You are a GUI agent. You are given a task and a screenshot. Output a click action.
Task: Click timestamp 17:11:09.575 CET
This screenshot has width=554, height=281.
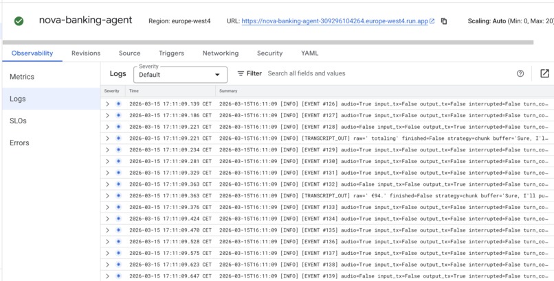pyautogui.click(x=170, y=253)
